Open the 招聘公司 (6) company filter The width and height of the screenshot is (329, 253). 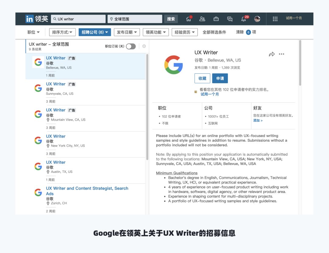tap(95, 32)
